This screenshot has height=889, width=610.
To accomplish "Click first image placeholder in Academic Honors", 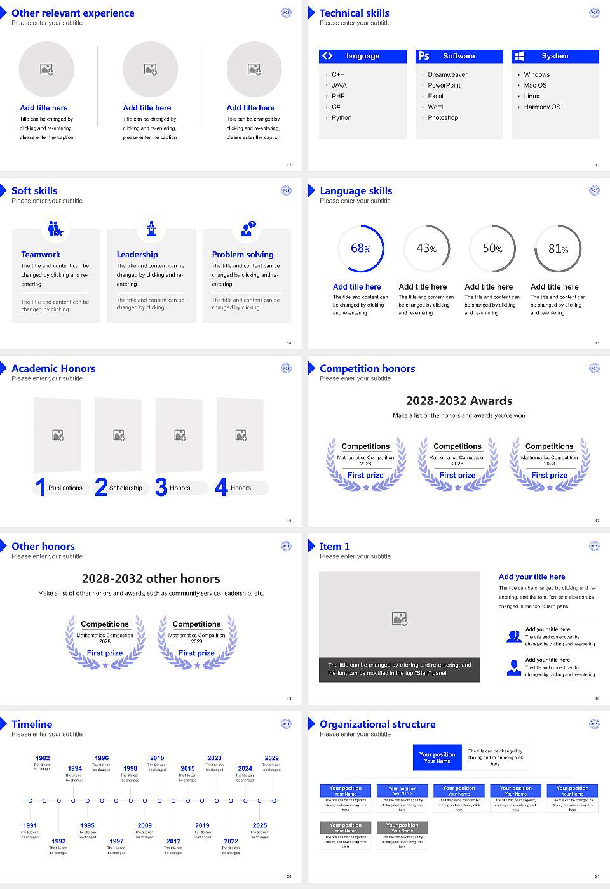I will pos(57,435).
